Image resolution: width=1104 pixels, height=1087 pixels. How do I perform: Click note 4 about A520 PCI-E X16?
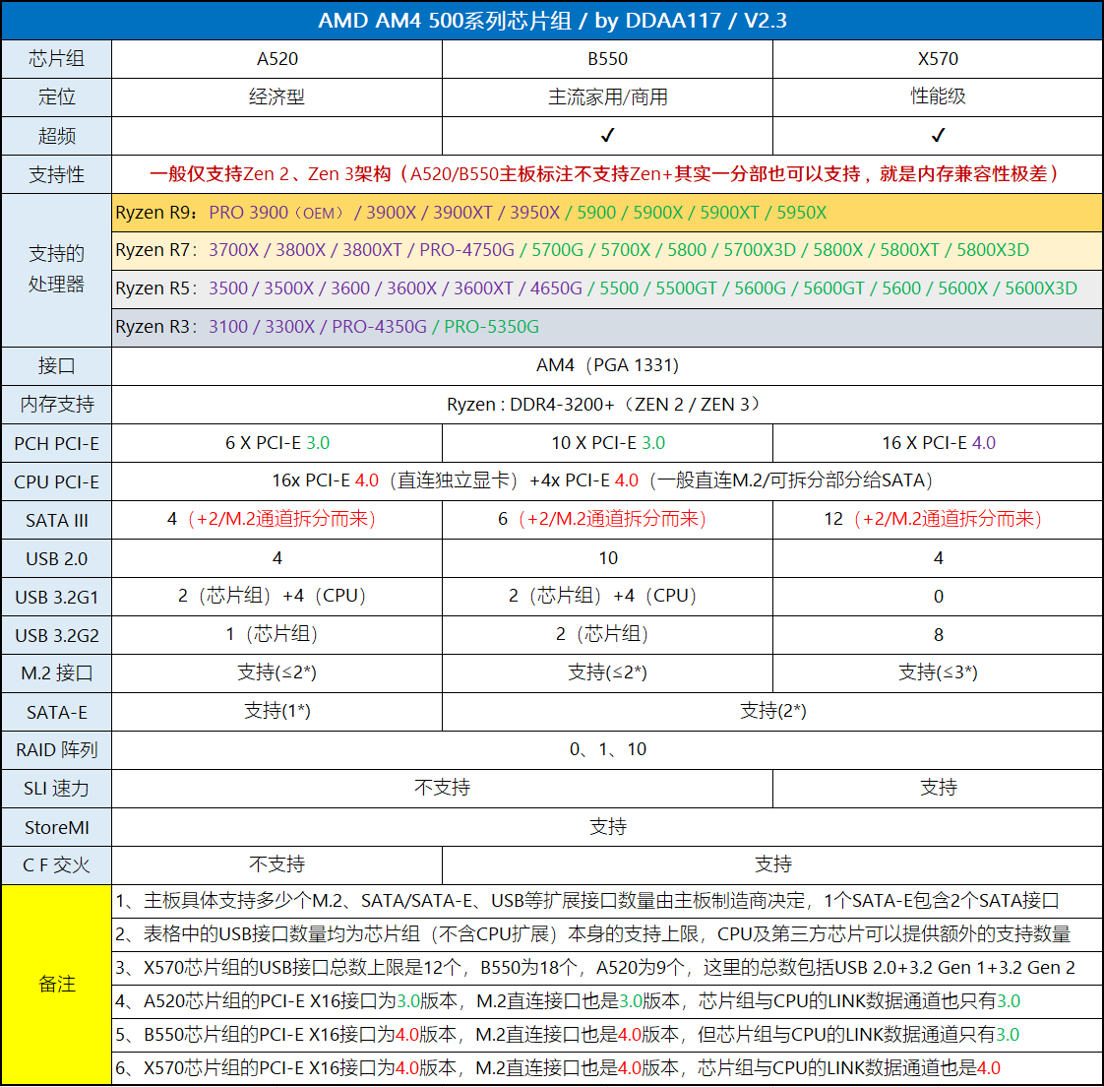pyautogui.click(x=607, y=1001)
